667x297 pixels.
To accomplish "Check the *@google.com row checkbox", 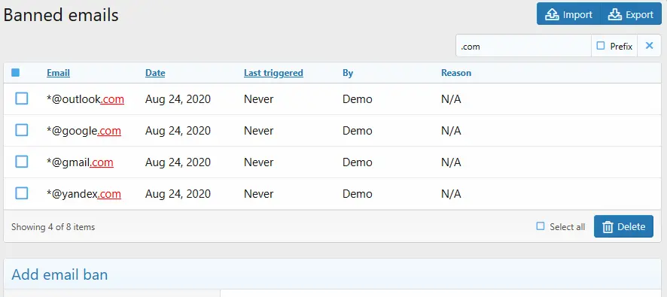I will [22, 130].
